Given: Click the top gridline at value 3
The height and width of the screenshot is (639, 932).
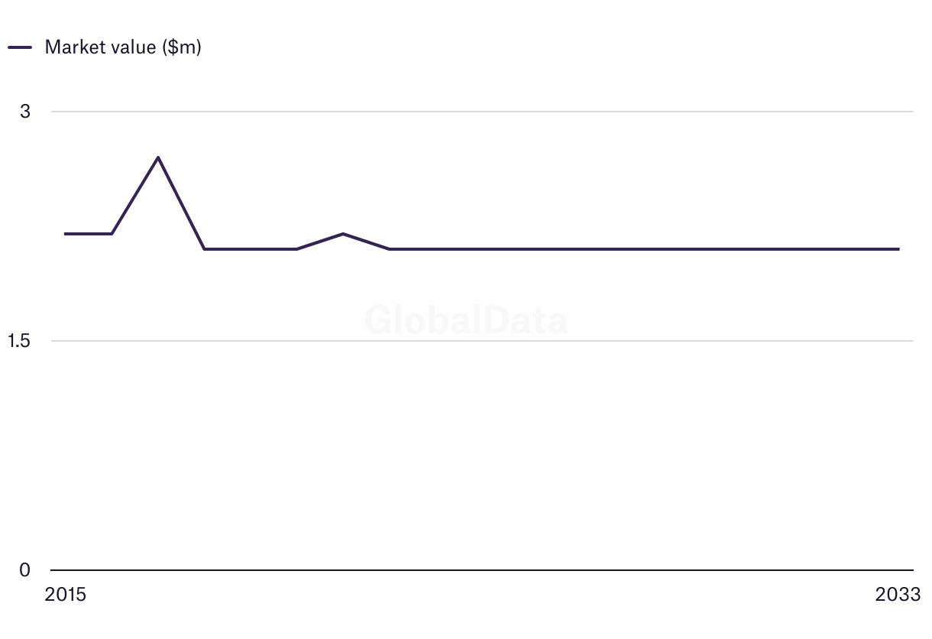Looking at the screenshot, I should click(535, 112).
